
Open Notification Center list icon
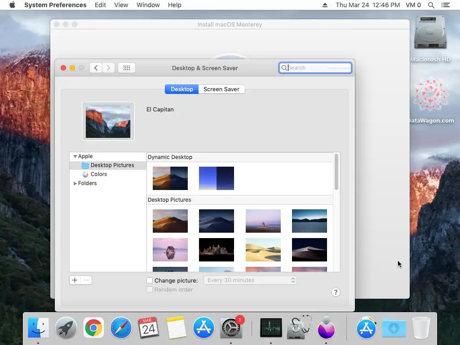click(445, 5)
